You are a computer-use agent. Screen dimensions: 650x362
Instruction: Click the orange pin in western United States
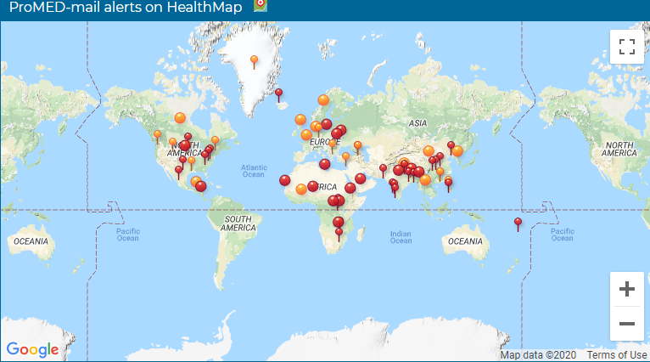[157, 134]
